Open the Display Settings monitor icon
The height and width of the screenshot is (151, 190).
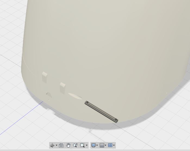point(94,145)
